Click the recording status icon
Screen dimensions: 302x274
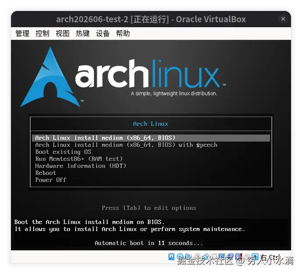click(x=230, y=256)
